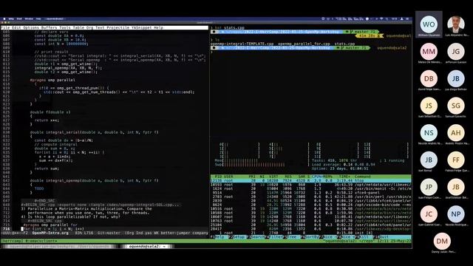Click stats.cpp in the ls output

345,44
